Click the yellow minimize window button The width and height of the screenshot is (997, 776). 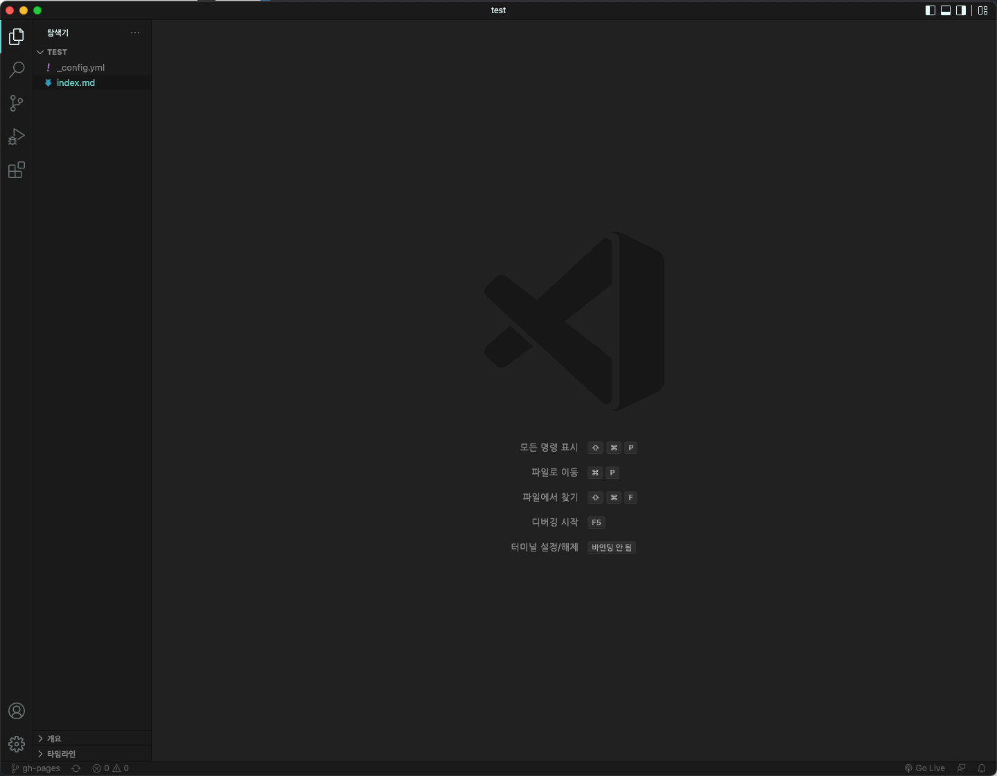(x=24, y=10)
